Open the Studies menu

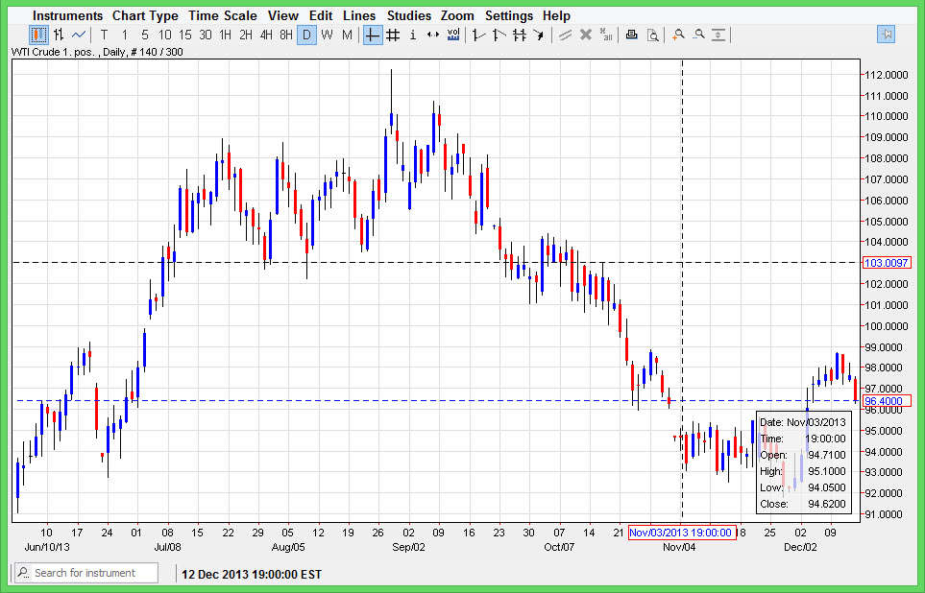pyautogui.click(x=409, y=15)
